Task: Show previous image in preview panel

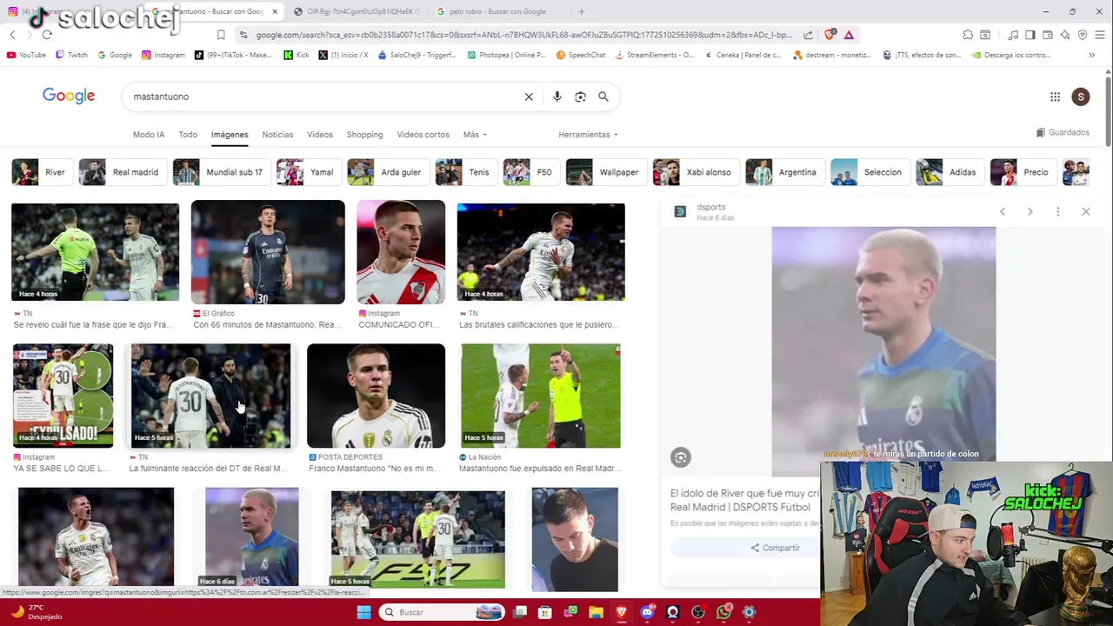Action: coord(1002,211)
